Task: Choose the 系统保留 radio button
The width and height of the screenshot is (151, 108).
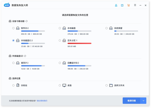Action: pos(106,28)
